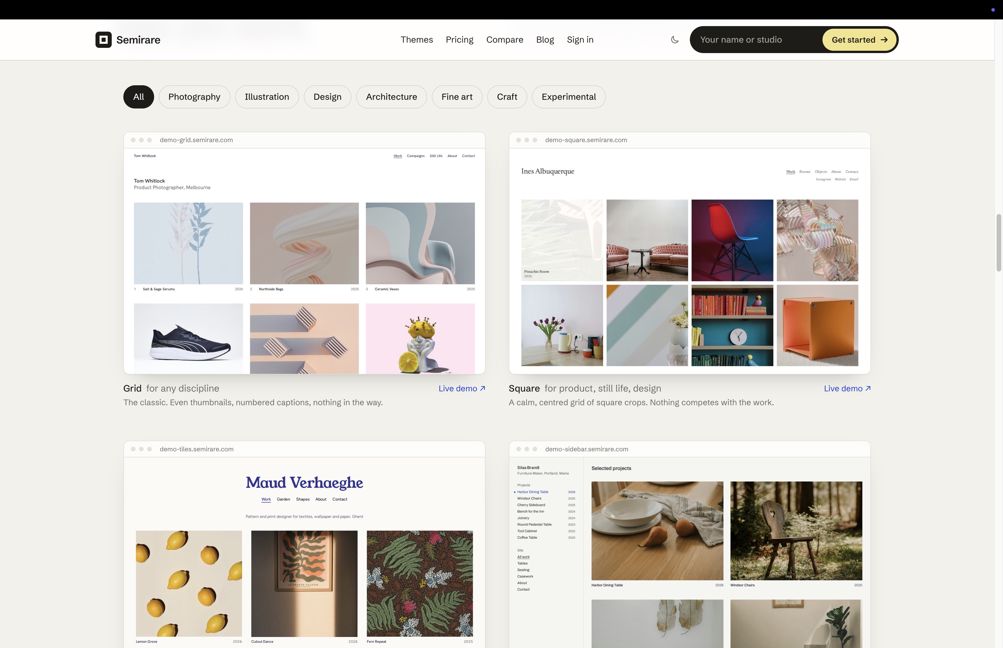Click the Lemon Grove tile thumbnail

(x=189, y=584)
